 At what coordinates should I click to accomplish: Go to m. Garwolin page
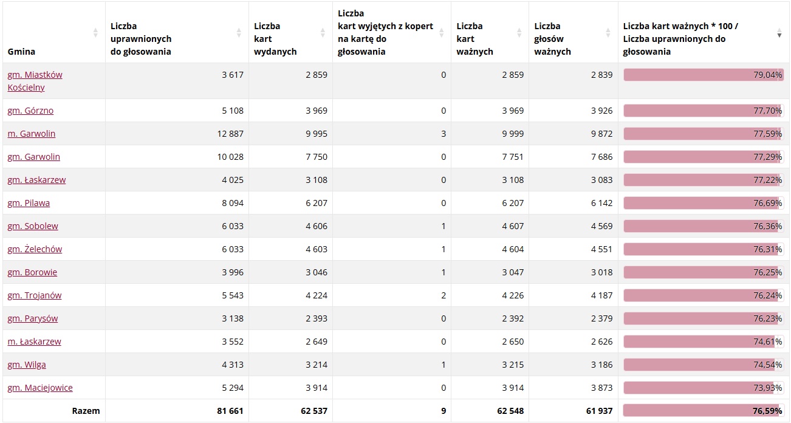32,134
